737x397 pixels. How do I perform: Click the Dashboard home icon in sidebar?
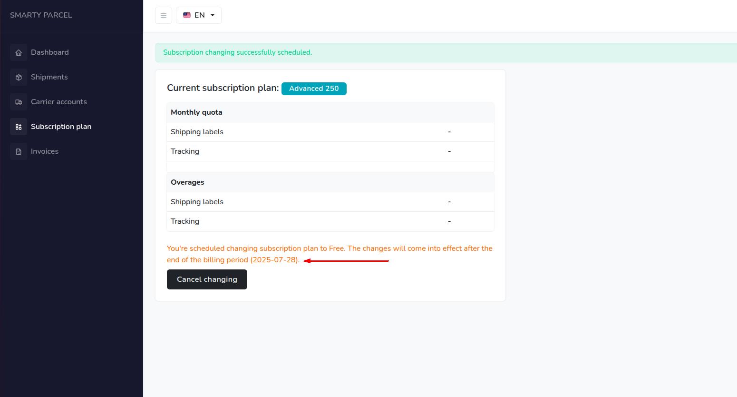coord(19,52)
